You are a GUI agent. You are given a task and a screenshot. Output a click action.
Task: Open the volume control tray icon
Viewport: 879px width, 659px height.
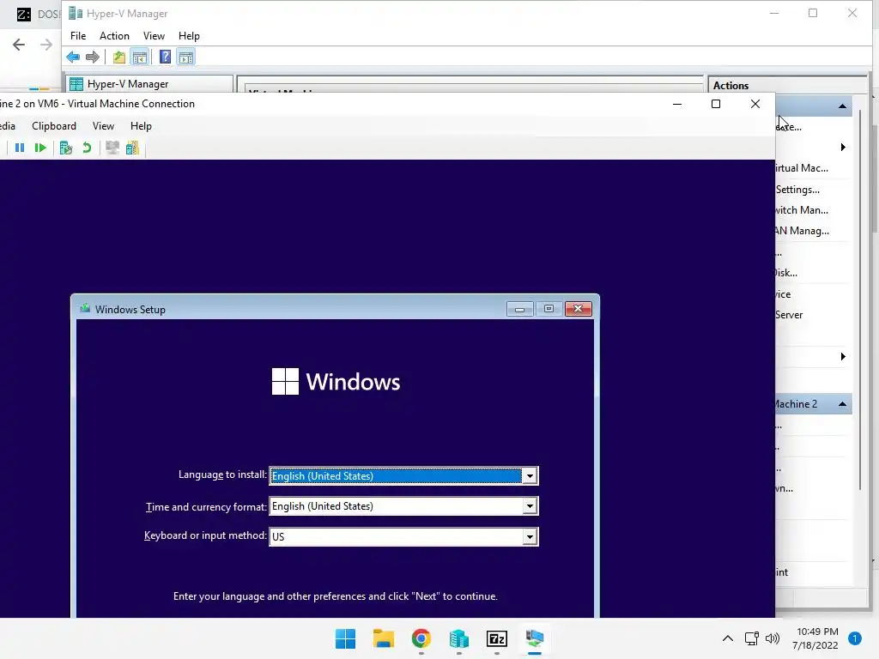[x=773, y=638]
